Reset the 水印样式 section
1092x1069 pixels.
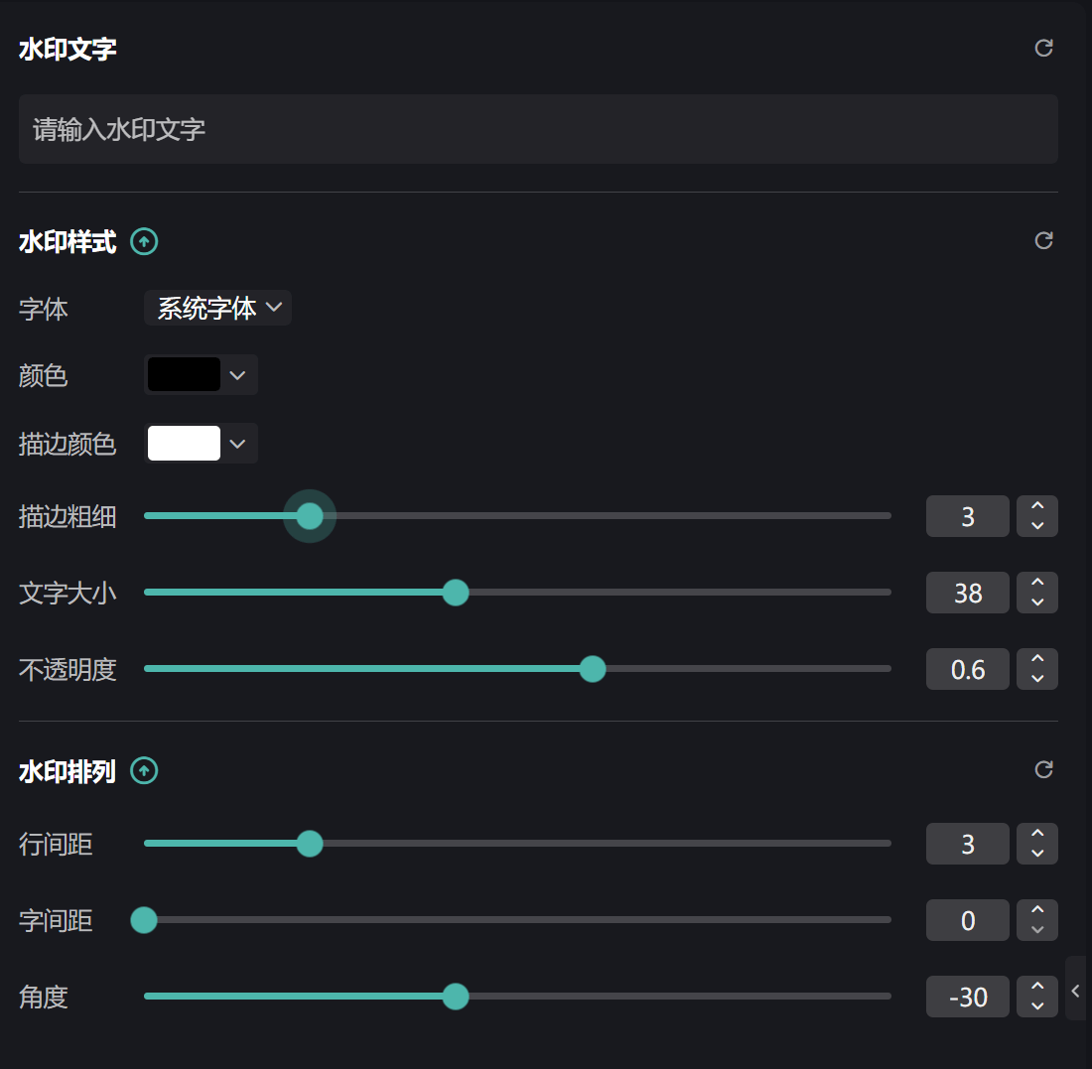[x=1043, y=240]
